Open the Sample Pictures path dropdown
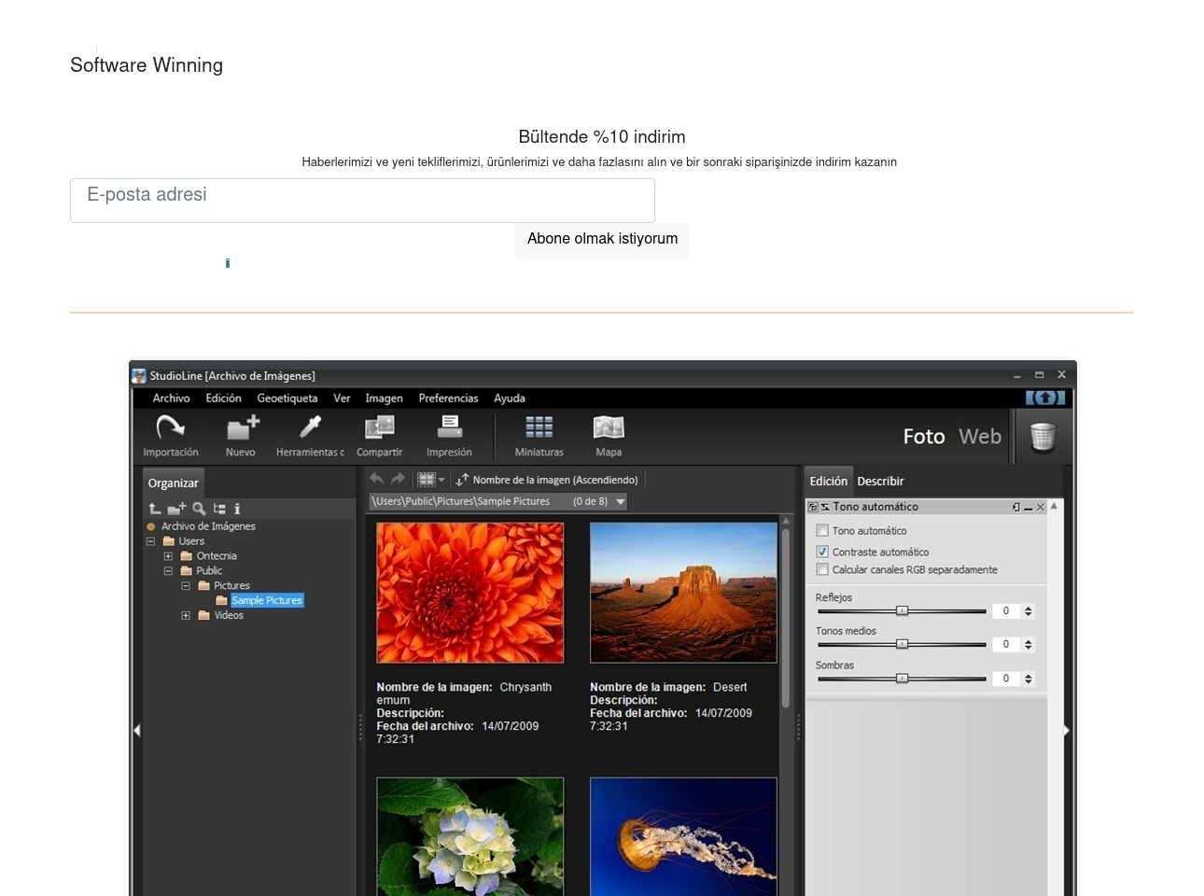This screenshot has height=896, width=1204. (x=620, y=502)
